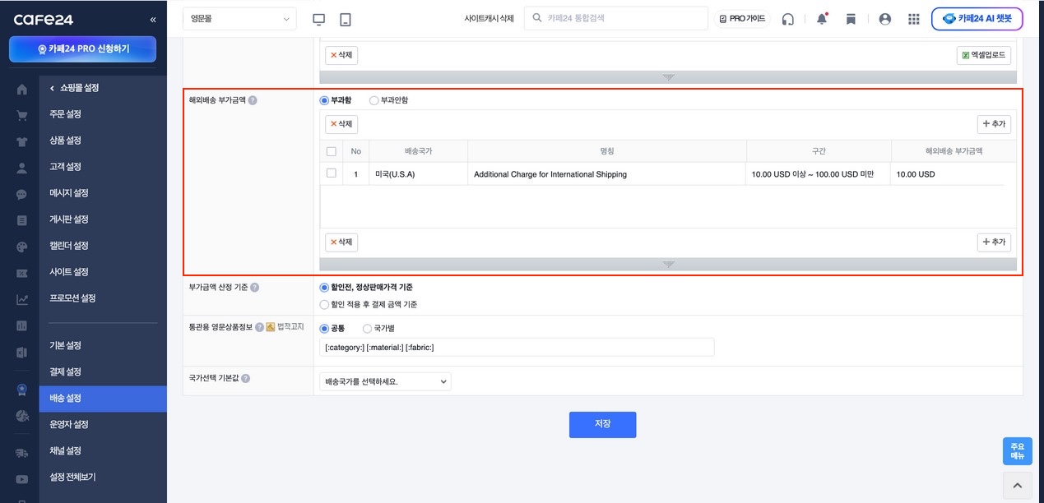Select 할인 적용 후 결제 금액 기준

pos(324,304)
